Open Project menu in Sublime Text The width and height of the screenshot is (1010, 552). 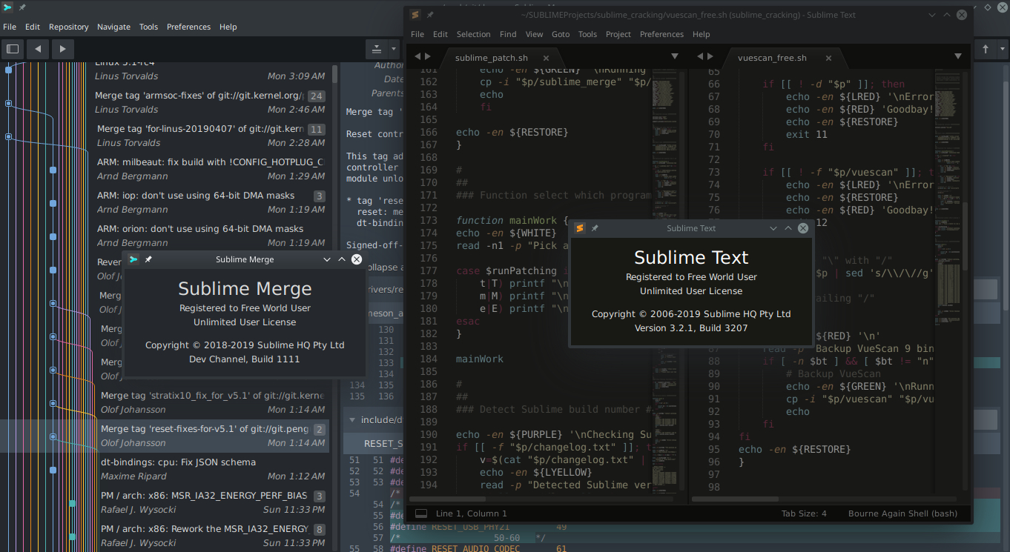pos(618,34)
